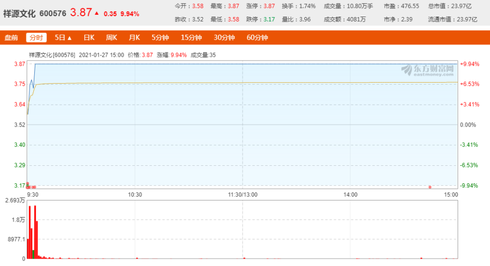Select the 分时 intraday chart tab
Screen dimensions: 490x266
36,38
